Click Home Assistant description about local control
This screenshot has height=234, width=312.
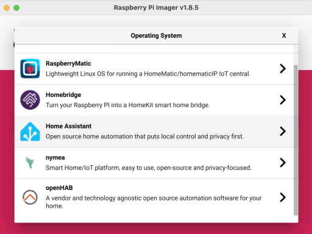(144, 136)
